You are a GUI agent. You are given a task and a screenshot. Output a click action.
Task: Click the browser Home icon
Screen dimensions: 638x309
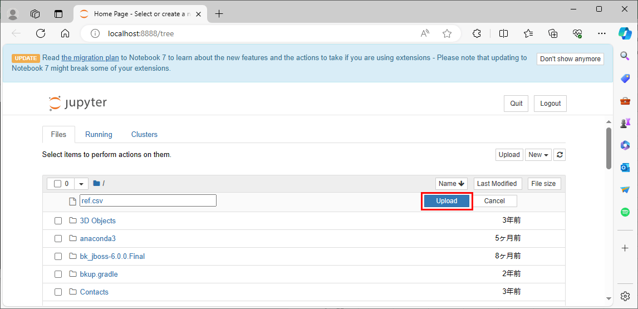coord(65,33)
